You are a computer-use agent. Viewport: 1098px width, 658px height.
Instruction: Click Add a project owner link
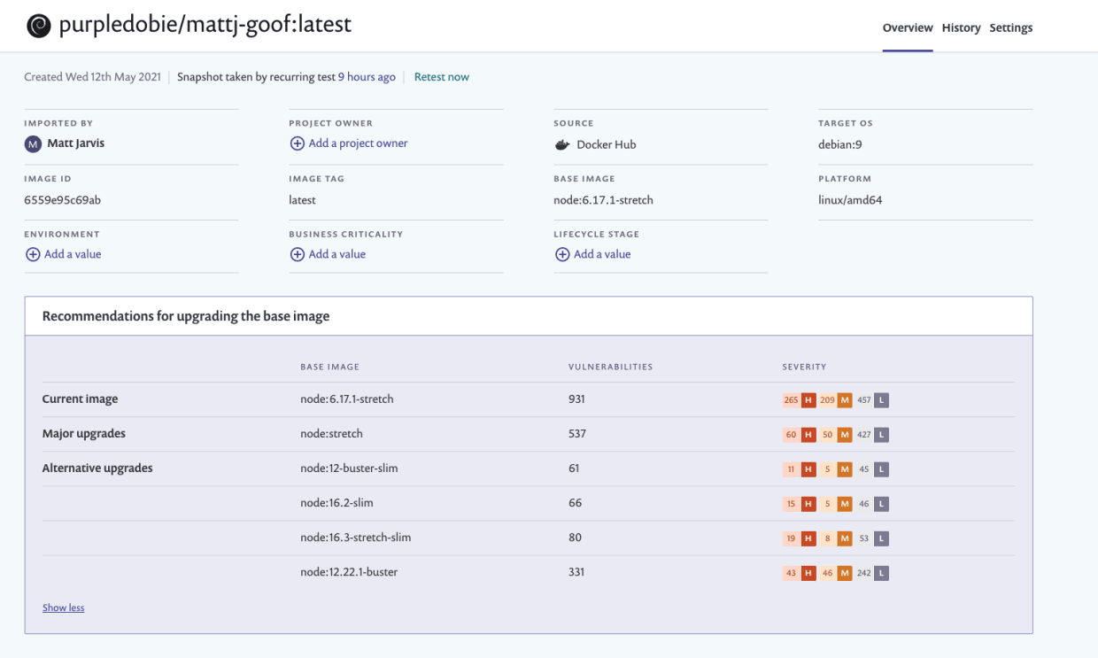pyautogui.click(x=359, y=143)
